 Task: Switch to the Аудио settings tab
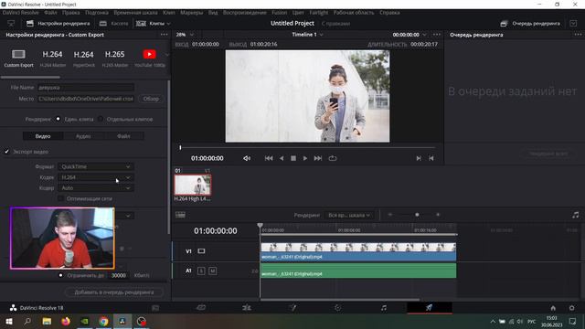click(83, 136)
